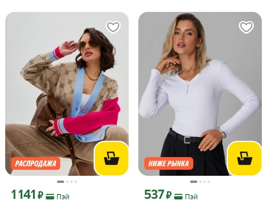Open the РАСПРОДАЖА sale badge

(36, 163)
